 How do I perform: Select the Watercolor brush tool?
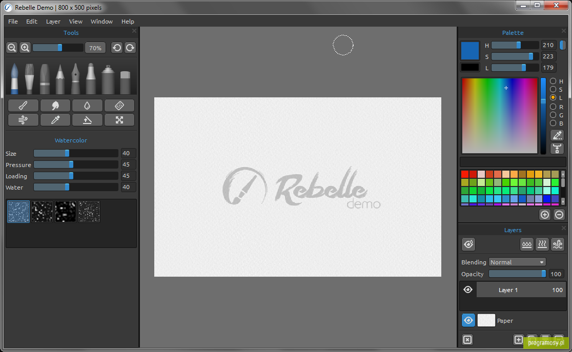coord(14,79)
